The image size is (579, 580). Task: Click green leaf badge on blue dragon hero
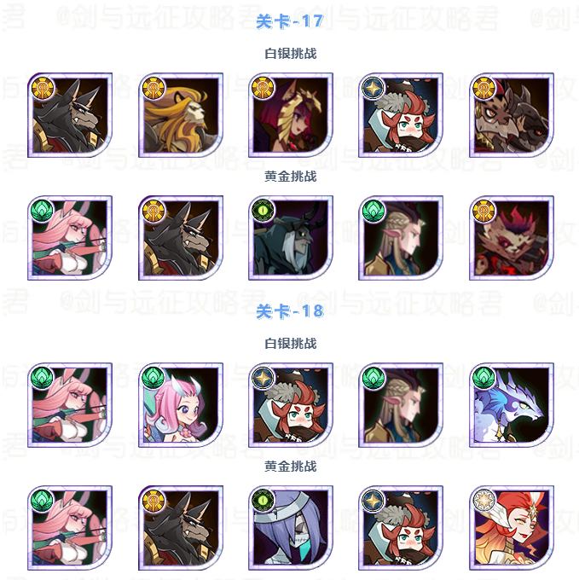484,378
